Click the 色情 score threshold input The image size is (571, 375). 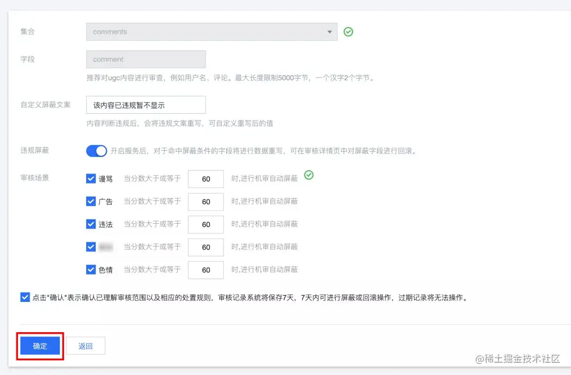[206, 270]
